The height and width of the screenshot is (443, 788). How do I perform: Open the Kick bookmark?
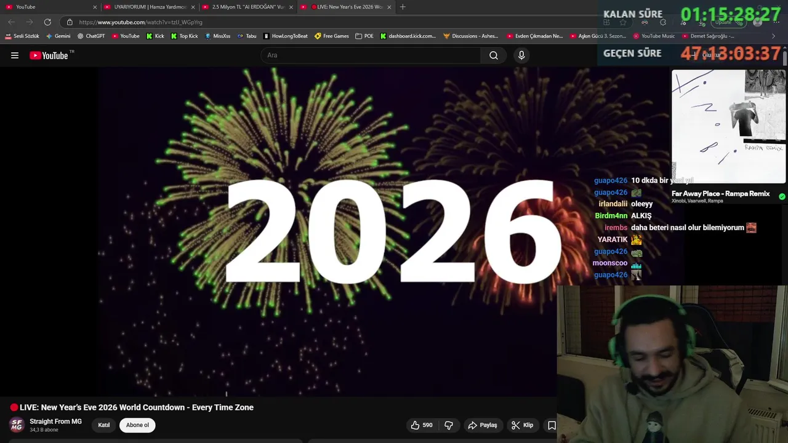tap(155, 36)
